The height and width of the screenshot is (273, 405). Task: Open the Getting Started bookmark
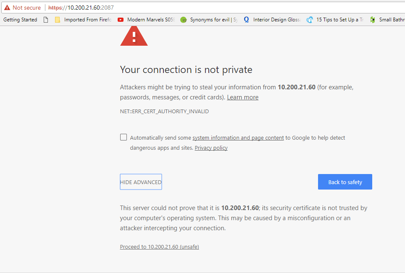tap(20, 20)
